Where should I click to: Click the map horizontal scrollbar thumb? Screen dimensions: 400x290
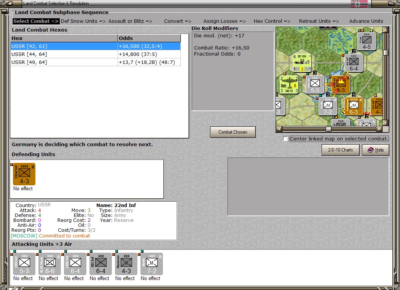[x=328, y=129]
